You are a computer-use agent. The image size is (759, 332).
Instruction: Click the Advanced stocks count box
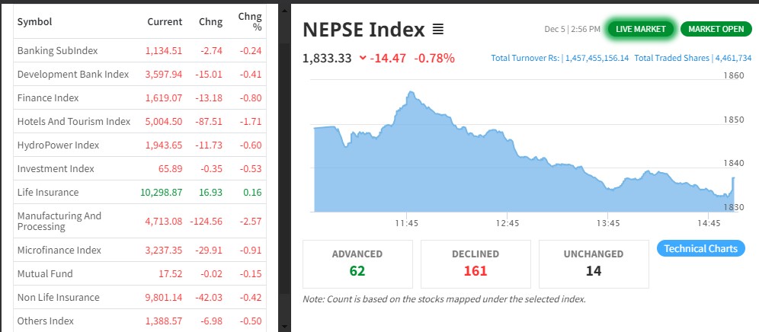[357, 263]
